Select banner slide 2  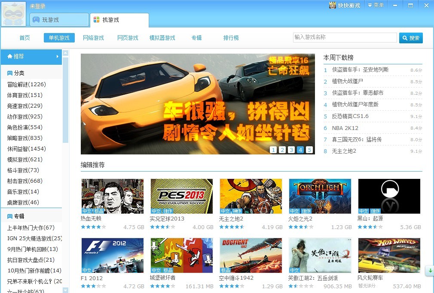pos(282,150)
